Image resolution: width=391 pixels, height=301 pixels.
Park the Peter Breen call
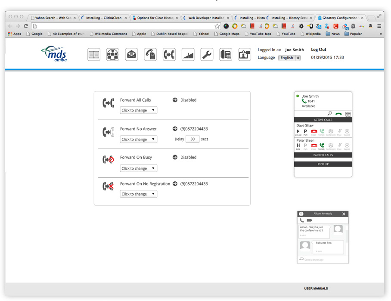pos(305,146)
